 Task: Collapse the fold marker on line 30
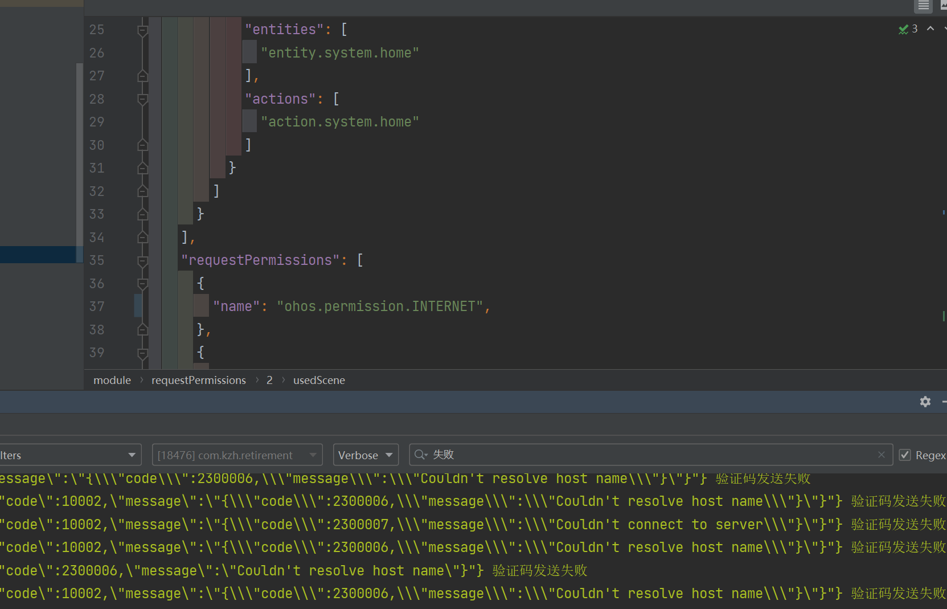click(x=143, y=145)
